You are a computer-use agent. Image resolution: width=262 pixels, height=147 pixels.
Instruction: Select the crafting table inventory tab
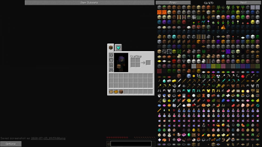[x=111, y=48]
